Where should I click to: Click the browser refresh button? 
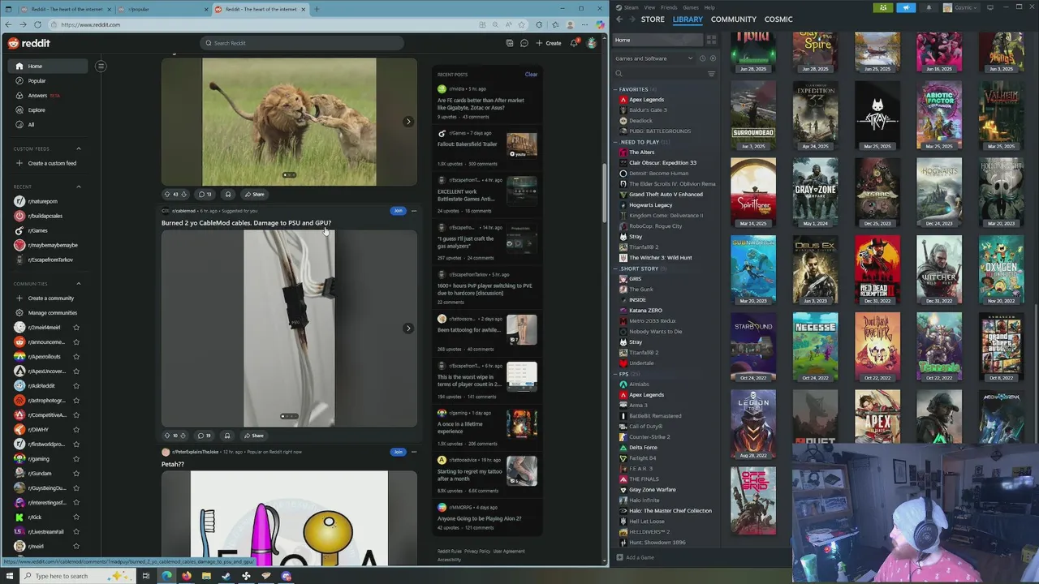coord(37,24)
